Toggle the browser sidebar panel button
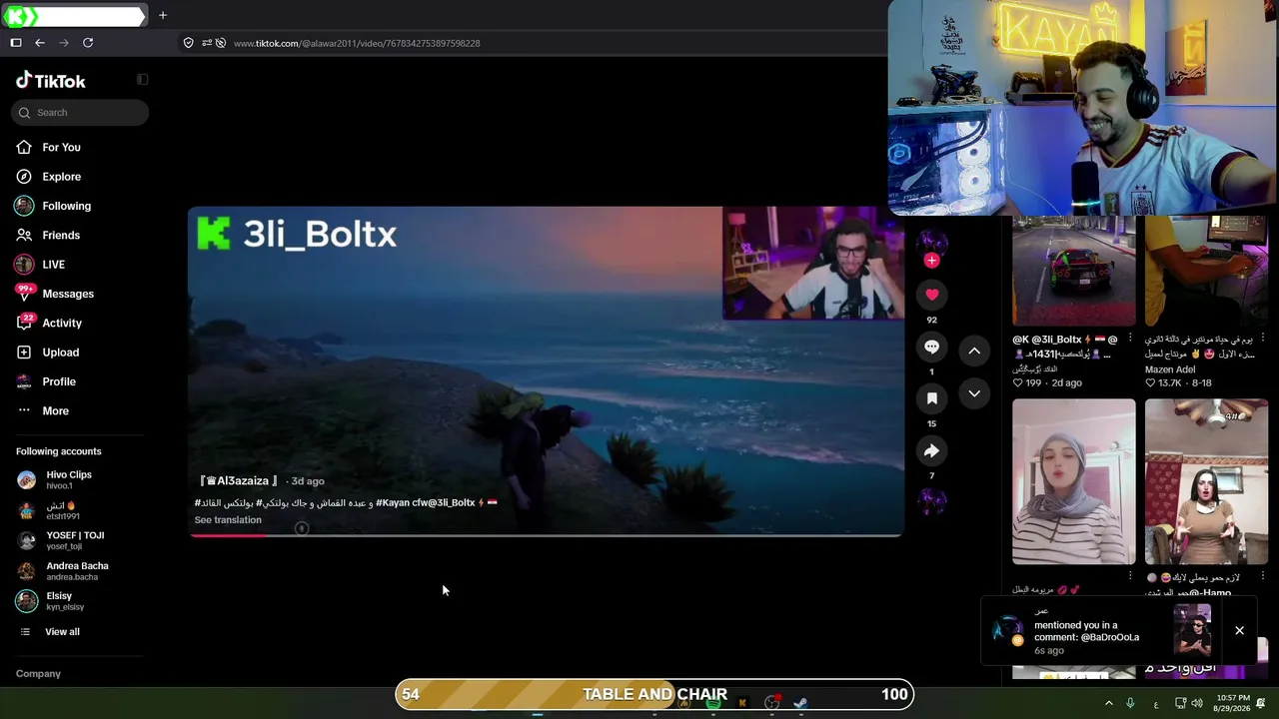 click(16, 43)
